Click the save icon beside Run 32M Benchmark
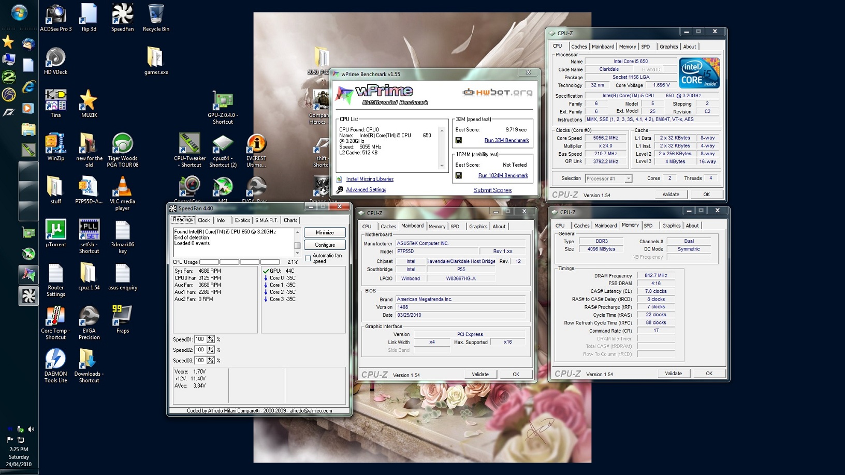The width and height of the screenshot is (845, 475). point(458,140)
